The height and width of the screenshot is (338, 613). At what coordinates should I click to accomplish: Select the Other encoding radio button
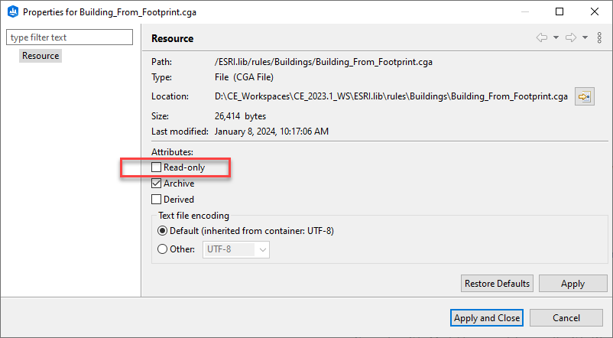pos(162,249)
